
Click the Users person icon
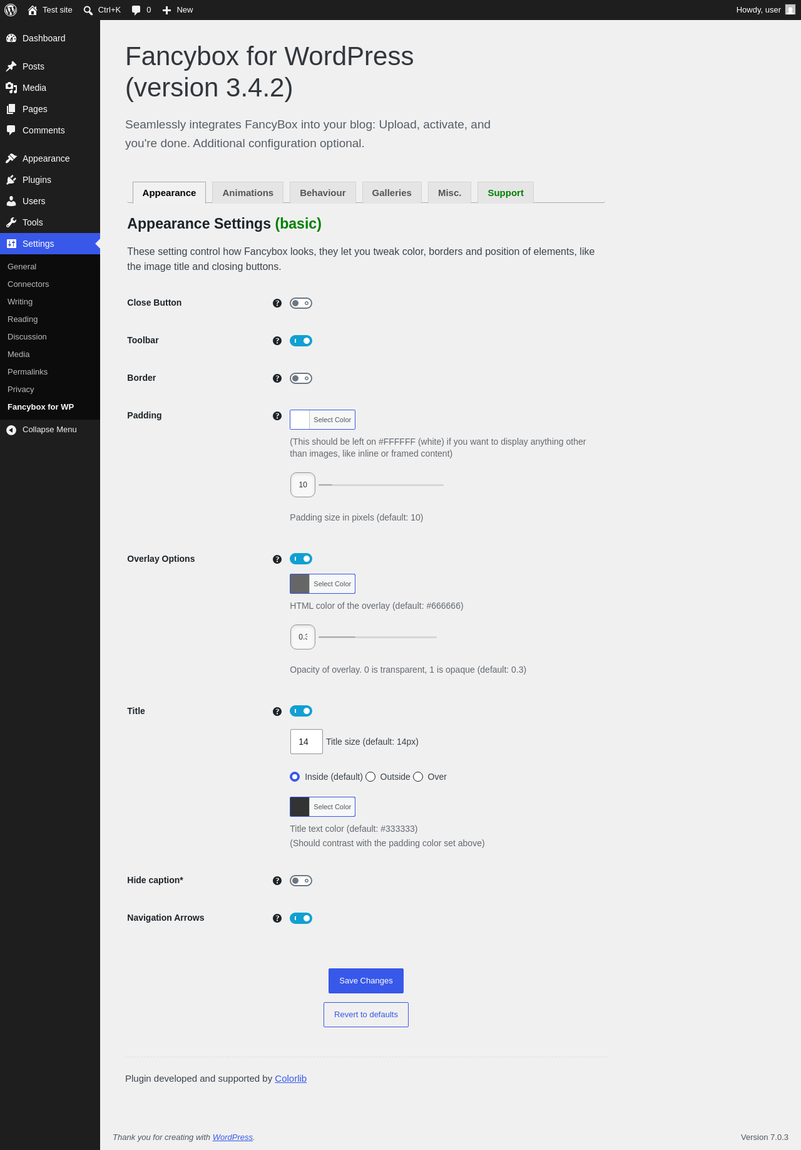[11, 201]
